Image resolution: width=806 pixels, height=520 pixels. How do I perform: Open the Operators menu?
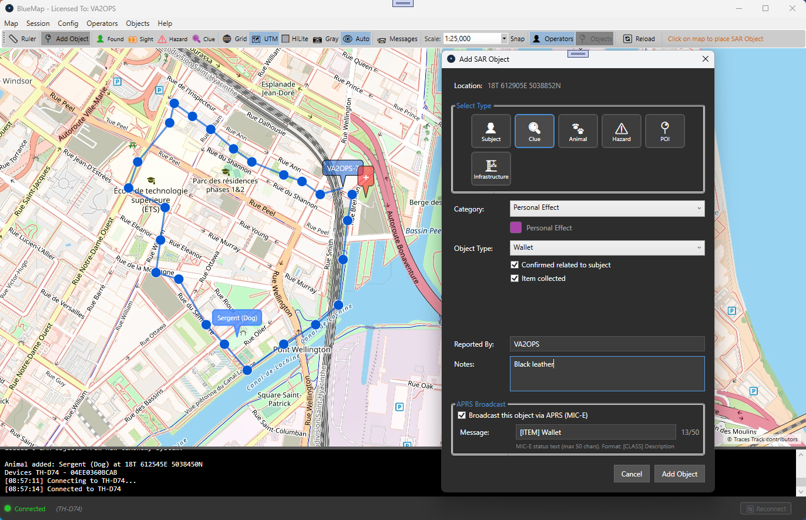[102, 24]
